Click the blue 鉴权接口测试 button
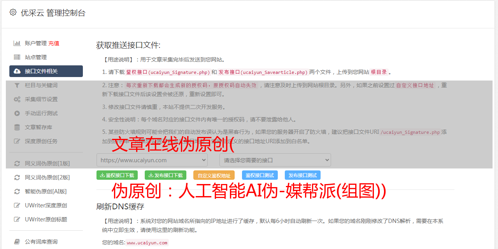Viewport: 498px width, 249px height. (260, 175)
